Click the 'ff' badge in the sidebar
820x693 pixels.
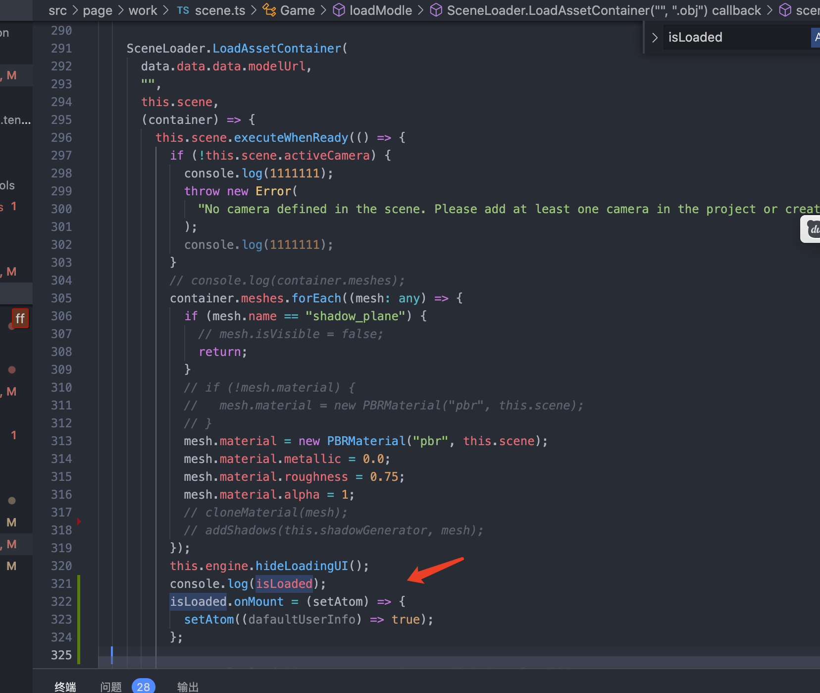20,318
